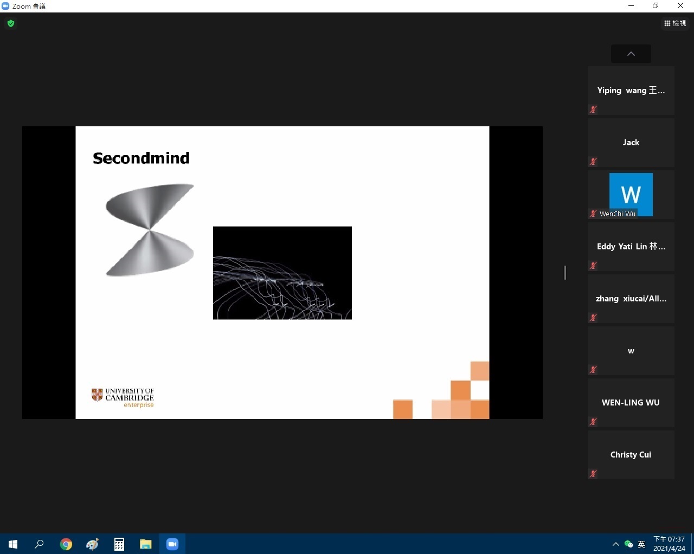Select Yiping wang participant tile
694x554 pixels.
631,91
